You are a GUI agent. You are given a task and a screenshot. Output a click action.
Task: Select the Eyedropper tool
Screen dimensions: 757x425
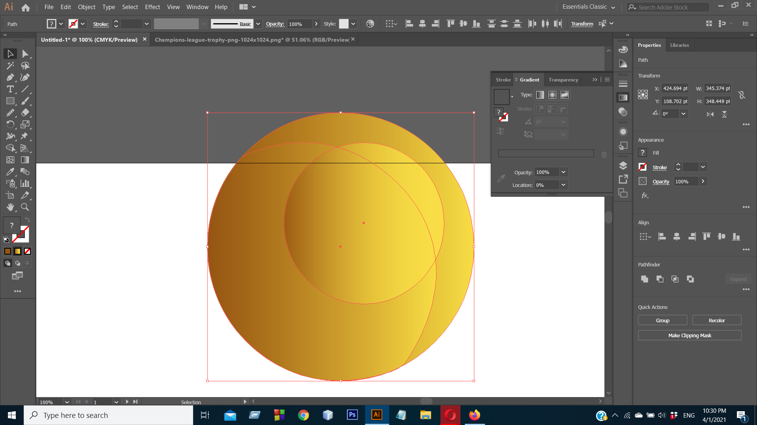pos(10,172)
